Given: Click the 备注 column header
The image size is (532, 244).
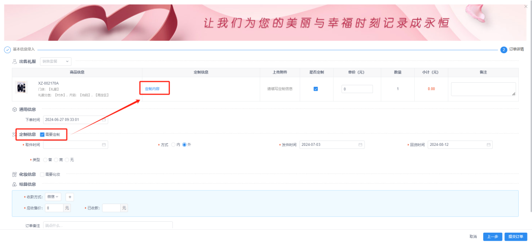Looking at the screenshot, I should [483, 72].
